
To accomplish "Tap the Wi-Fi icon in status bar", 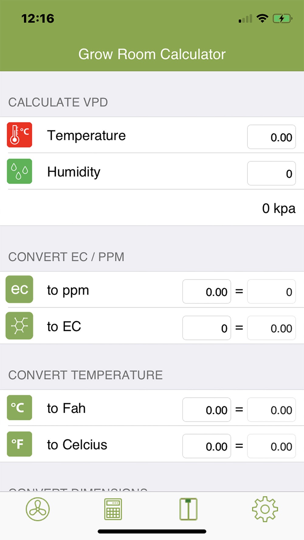I will pos(262,18).
